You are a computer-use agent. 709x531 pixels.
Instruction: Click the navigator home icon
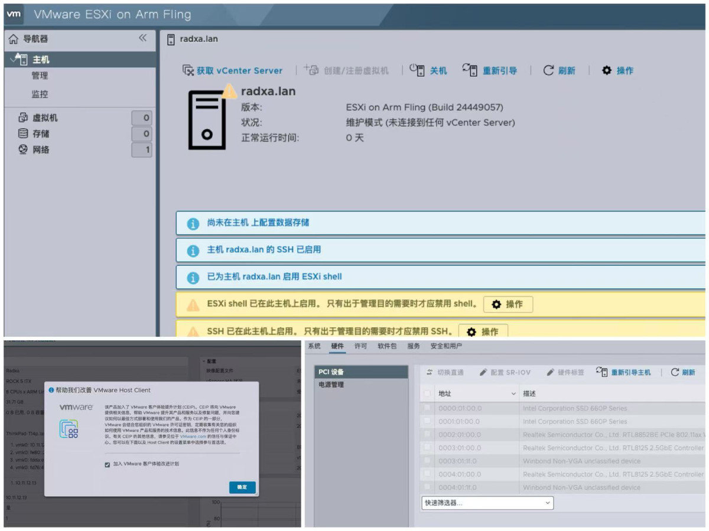point(14,39)
